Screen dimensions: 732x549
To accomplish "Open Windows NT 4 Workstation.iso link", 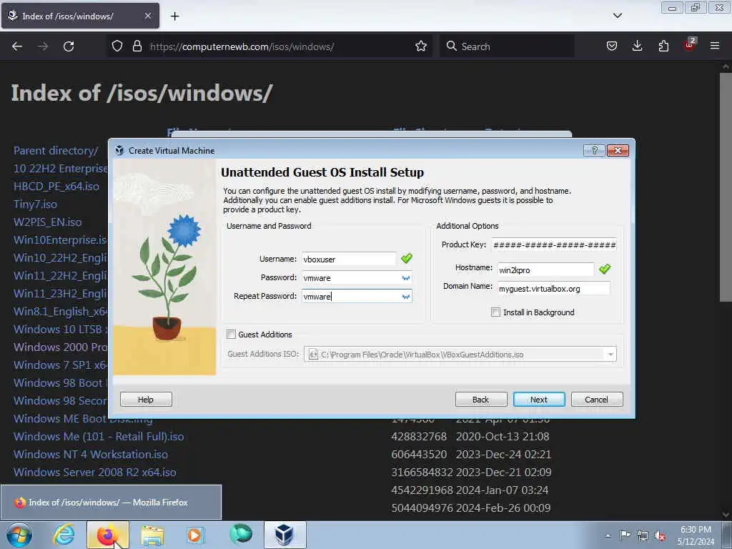I will (91, 454).
